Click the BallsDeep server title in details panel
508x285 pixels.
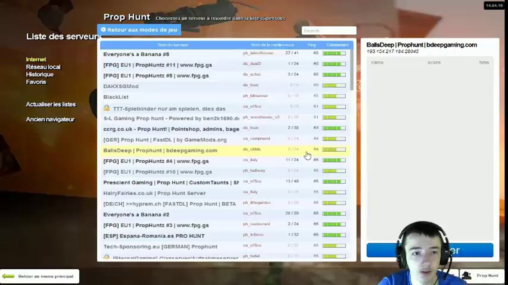(422, 45)
